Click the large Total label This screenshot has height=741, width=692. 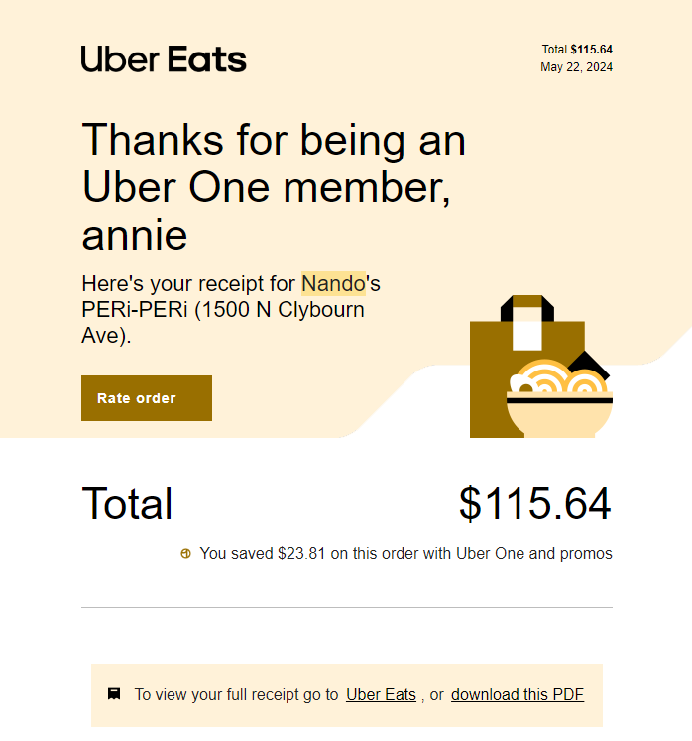127,504
